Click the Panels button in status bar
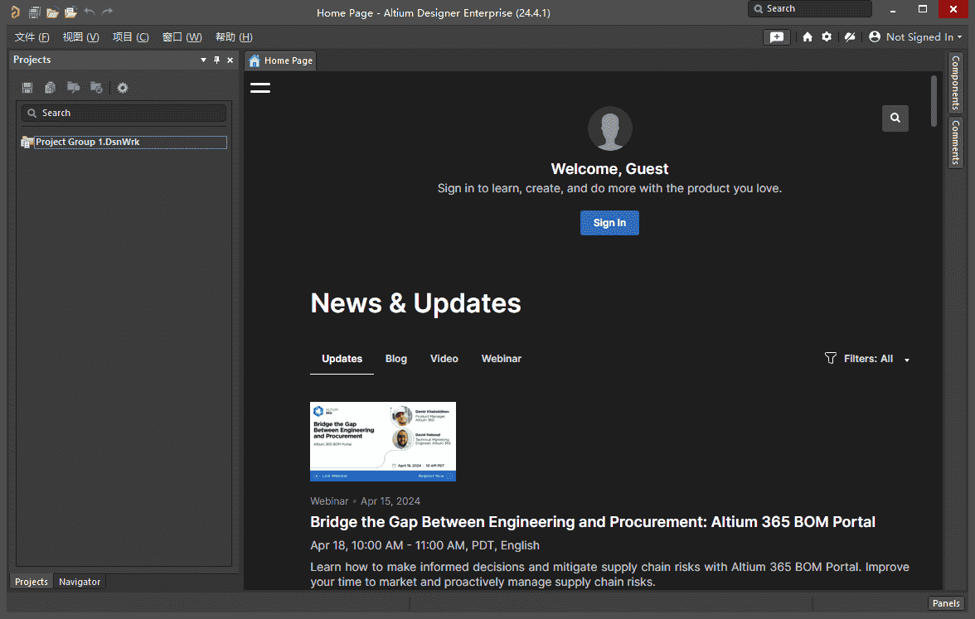The width and height of the screenshot is (975, 619). [945, 603]
